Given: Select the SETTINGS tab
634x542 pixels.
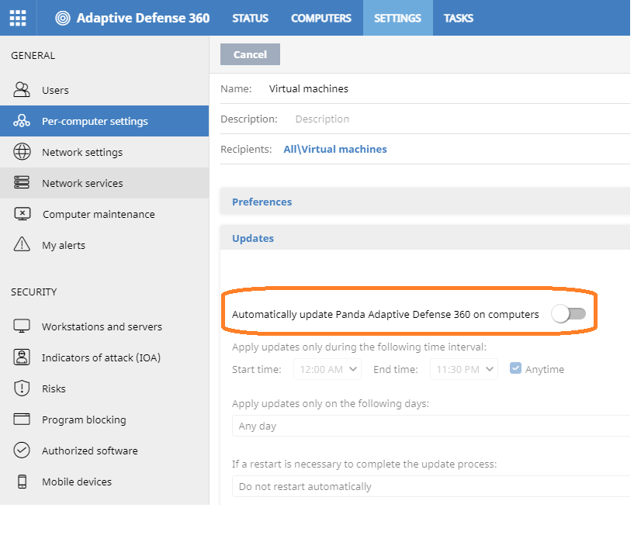Looking at the screenshot, I should click(x=398, y=18).
